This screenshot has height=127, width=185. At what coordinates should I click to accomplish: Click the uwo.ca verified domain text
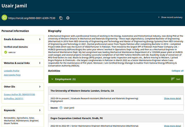(12, 52)
